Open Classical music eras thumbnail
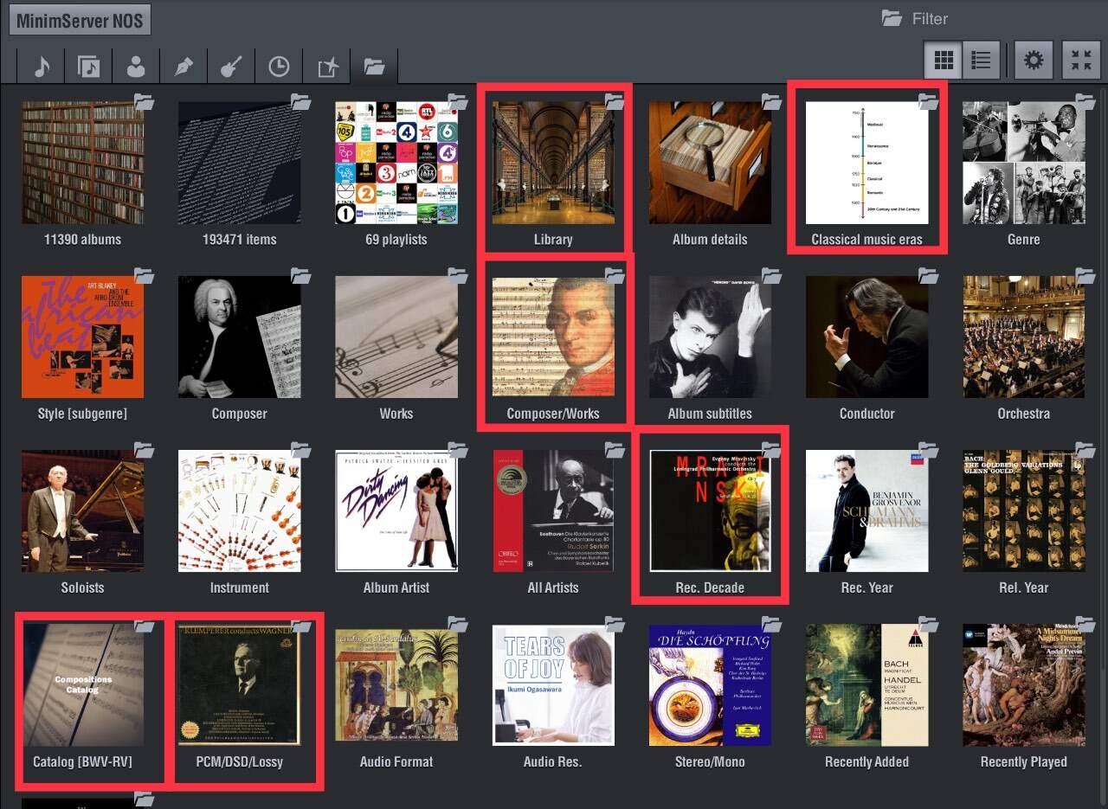This screenshot has height=809, width=1108. point(866,163)
